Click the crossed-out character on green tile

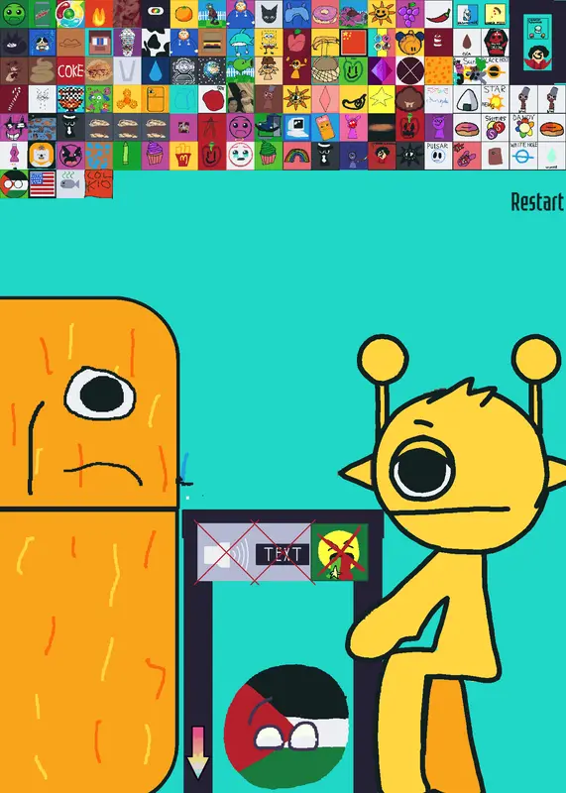pos(339,552)
